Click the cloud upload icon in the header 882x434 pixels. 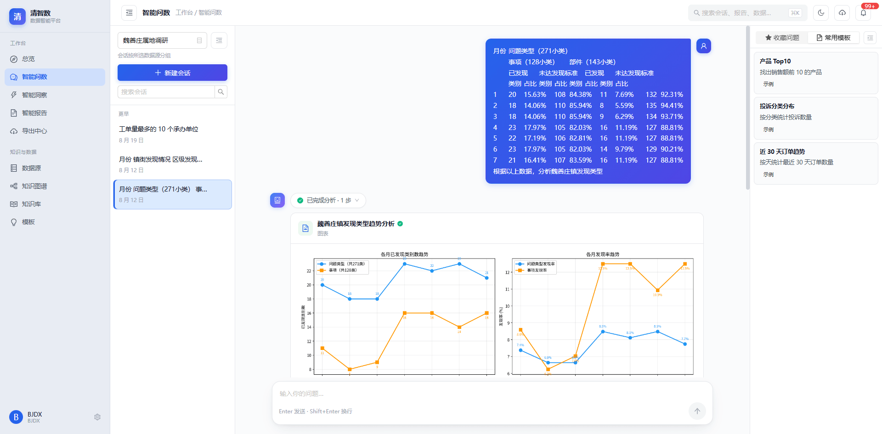(842, 13)
